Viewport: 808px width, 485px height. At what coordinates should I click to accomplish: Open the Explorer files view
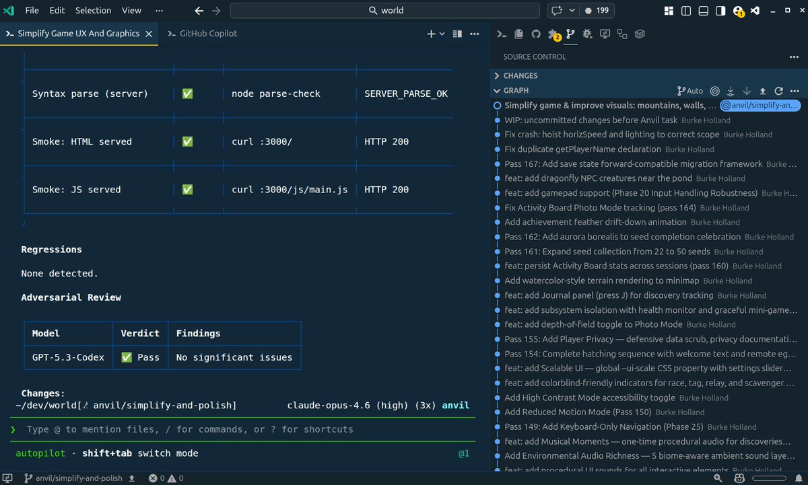518,34
